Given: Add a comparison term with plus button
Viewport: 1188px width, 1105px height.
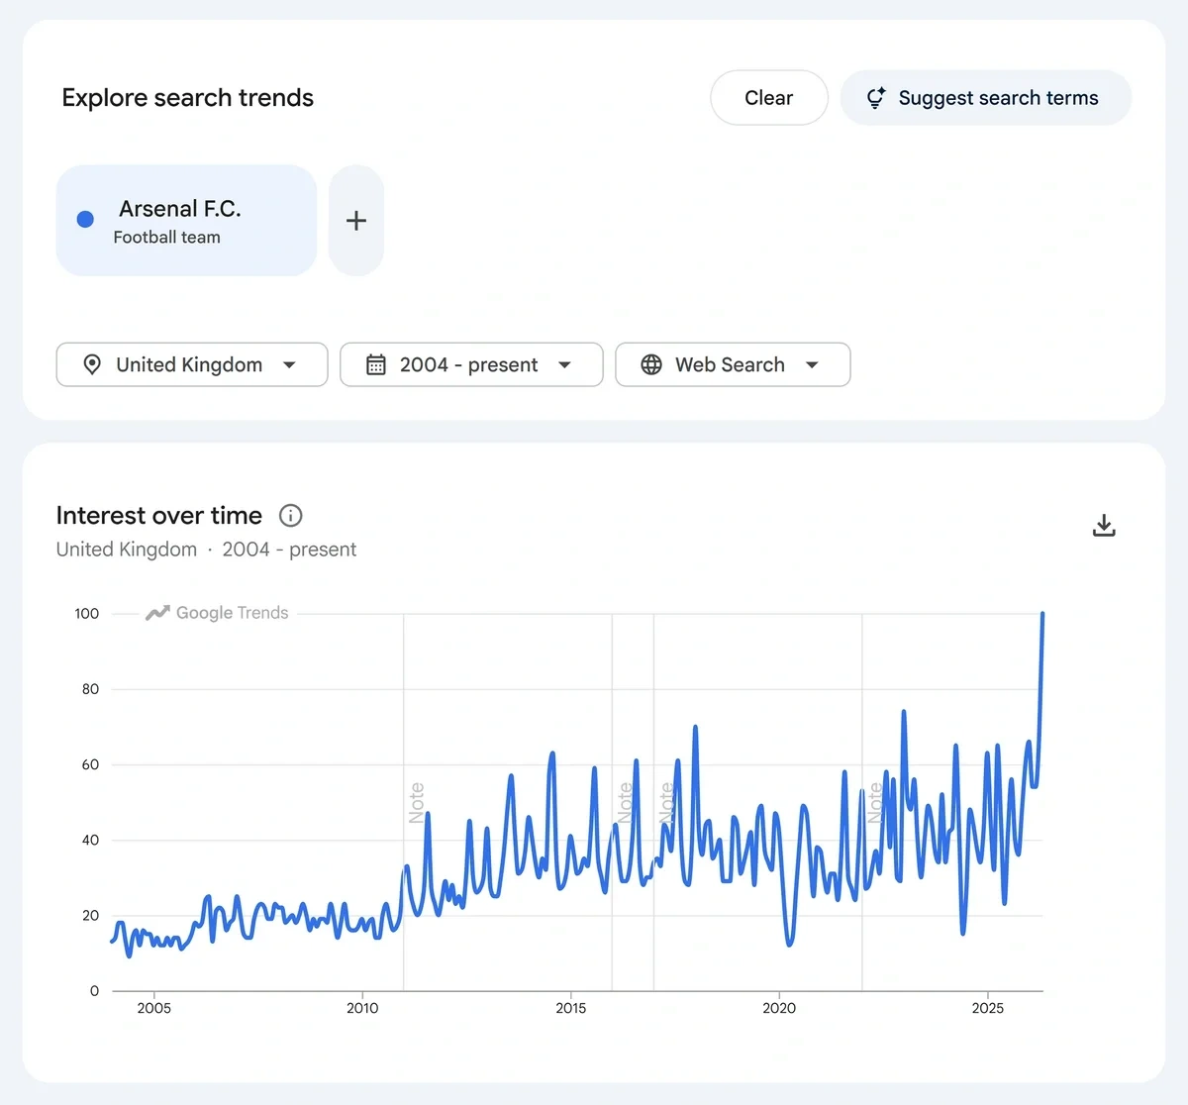Looking at the screenshot, I should coord(356,221).
